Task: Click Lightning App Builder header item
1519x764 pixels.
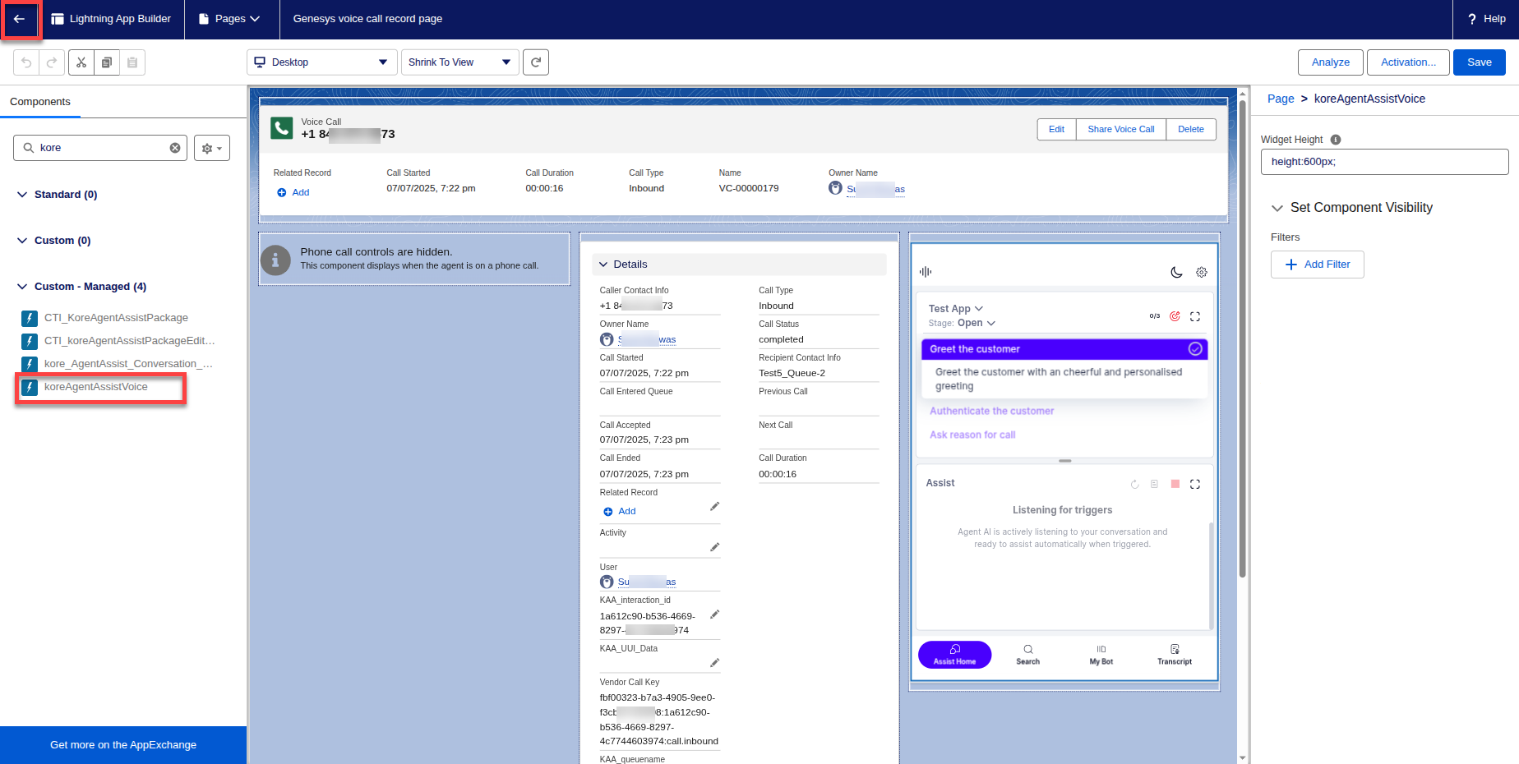Action: pyautogui.click(x=111, y=19)
